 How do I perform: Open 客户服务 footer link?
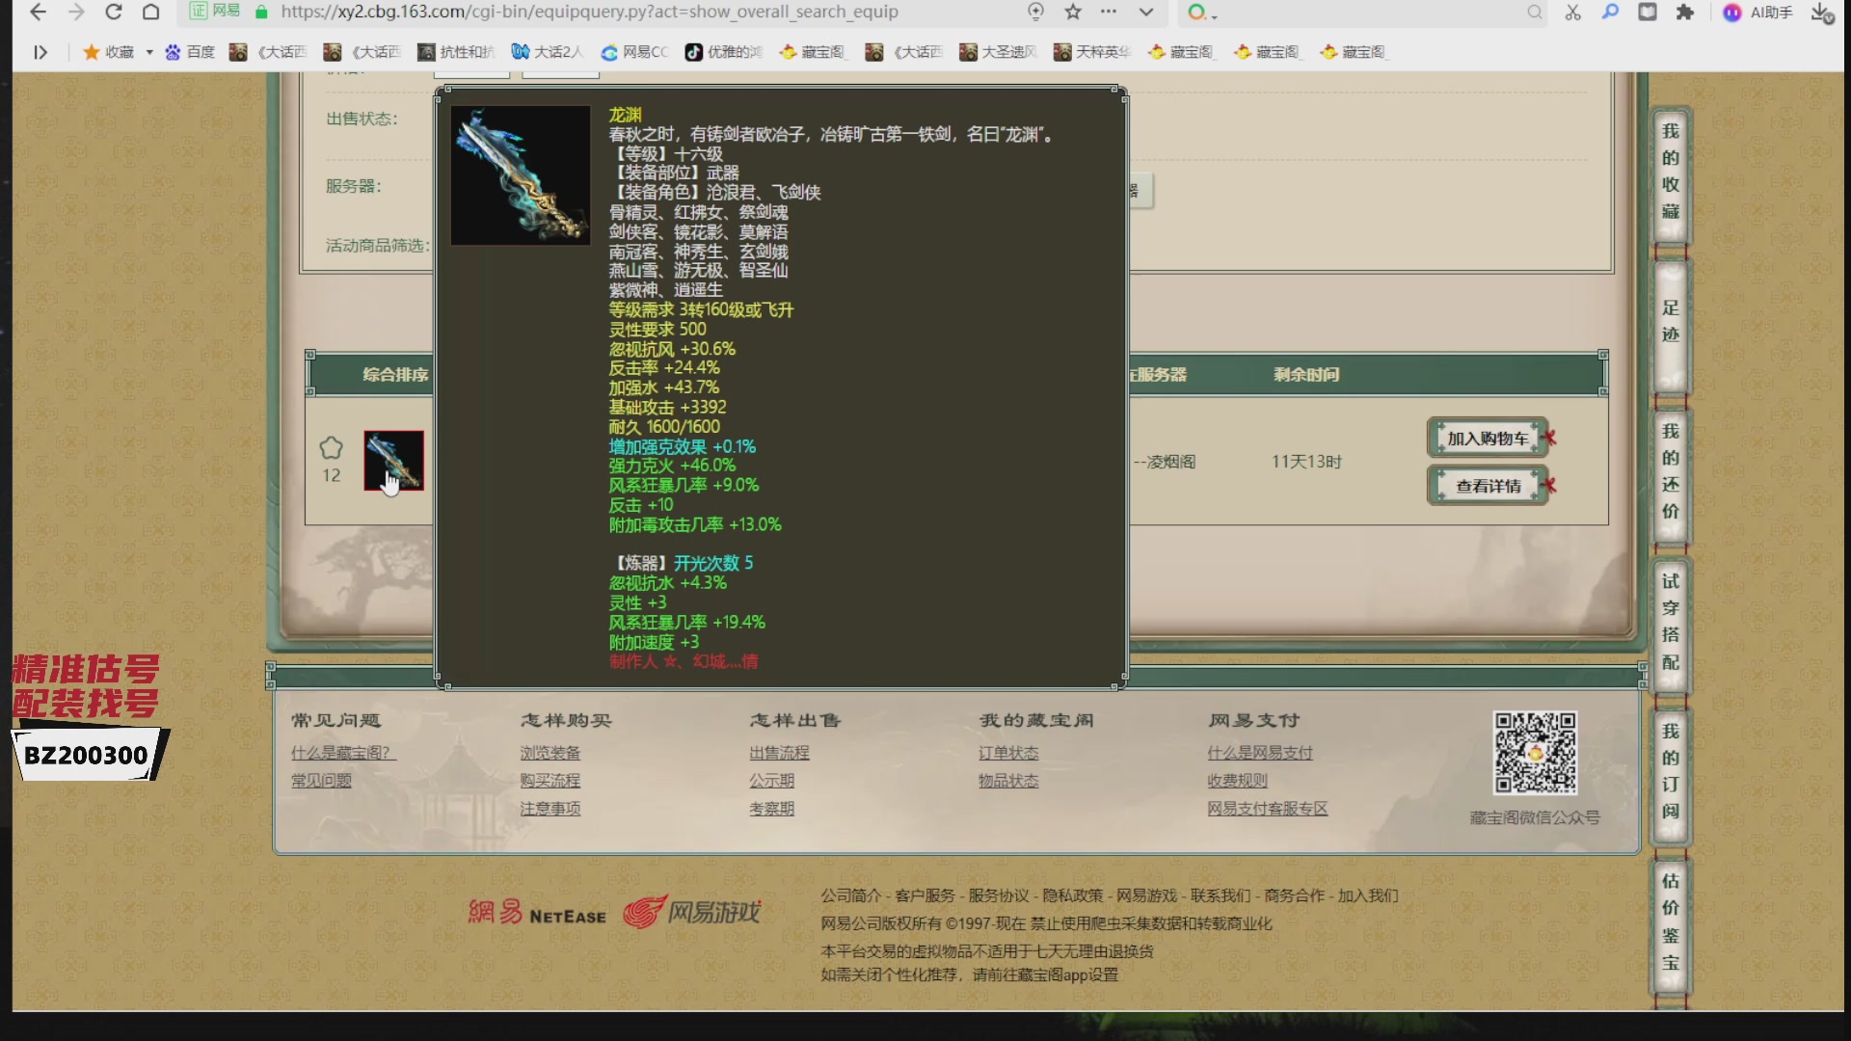pyautogui.click(x=925, y=895)
